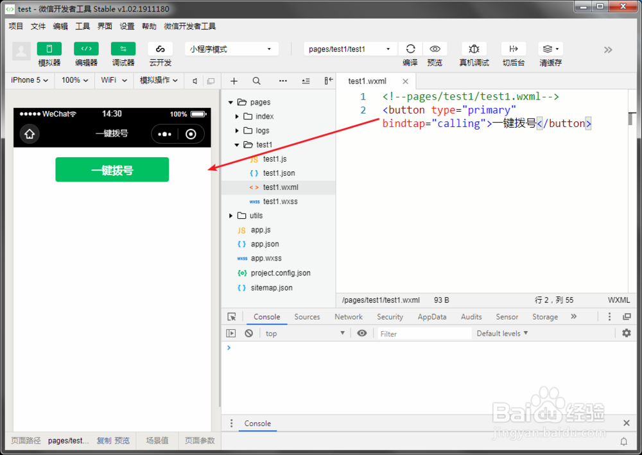This screenshot has height=455, width=642.
Task: Detach the simulator window icon
Action: point(211,81)
